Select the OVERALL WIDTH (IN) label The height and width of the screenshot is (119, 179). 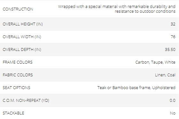pos(22,37)
